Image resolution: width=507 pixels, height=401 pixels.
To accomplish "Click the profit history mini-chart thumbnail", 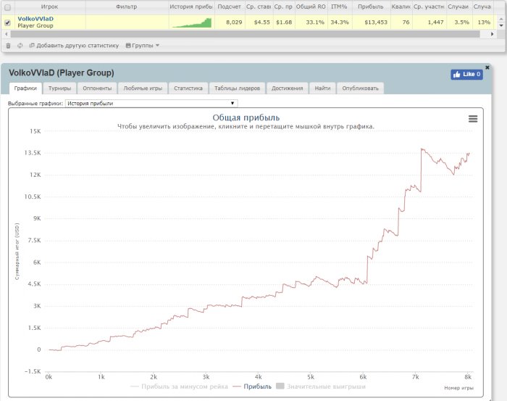I will click(192, 22).
